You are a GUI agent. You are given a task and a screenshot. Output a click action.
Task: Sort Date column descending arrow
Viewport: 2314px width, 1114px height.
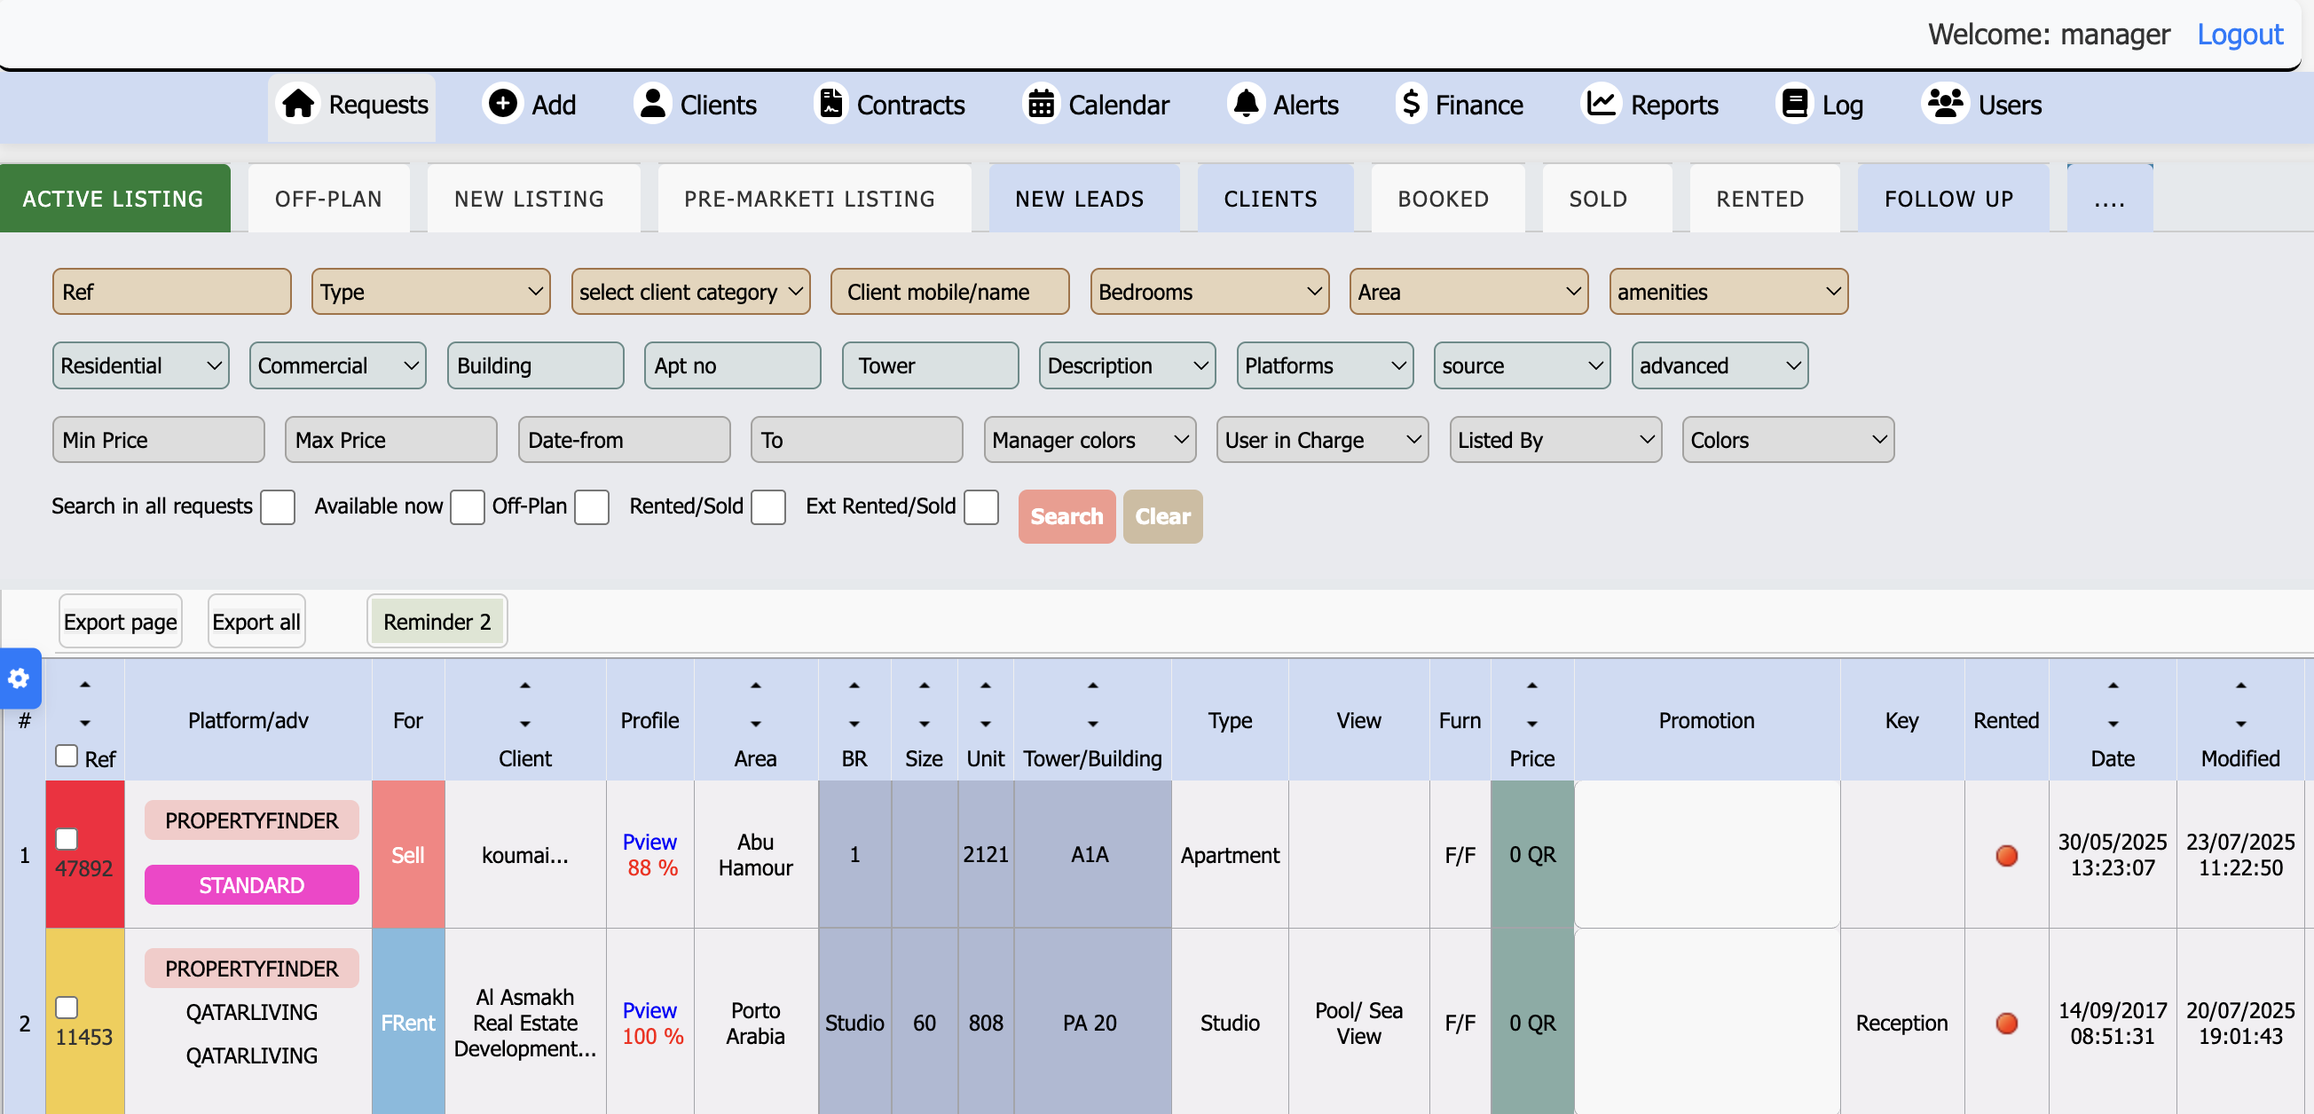[x=2113, y=723]
